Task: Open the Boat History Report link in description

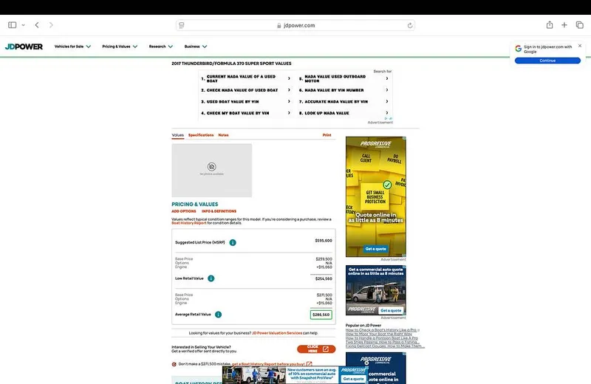Action: (189, 223)
